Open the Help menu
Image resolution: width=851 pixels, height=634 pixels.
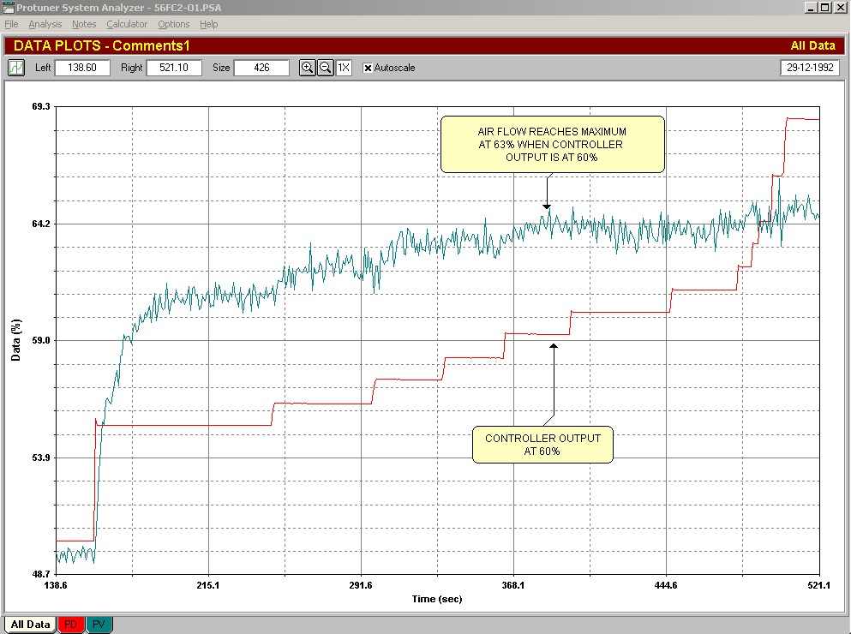208,24
